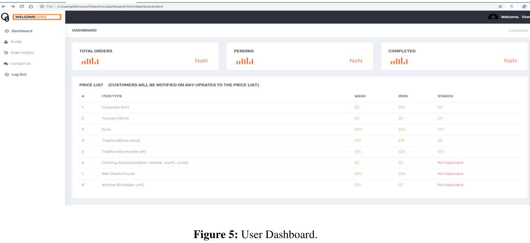Click the COMPLETED card title

[402, 51]
